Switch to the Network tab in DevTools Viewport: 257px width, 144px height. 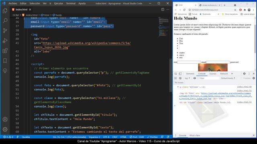224,74
